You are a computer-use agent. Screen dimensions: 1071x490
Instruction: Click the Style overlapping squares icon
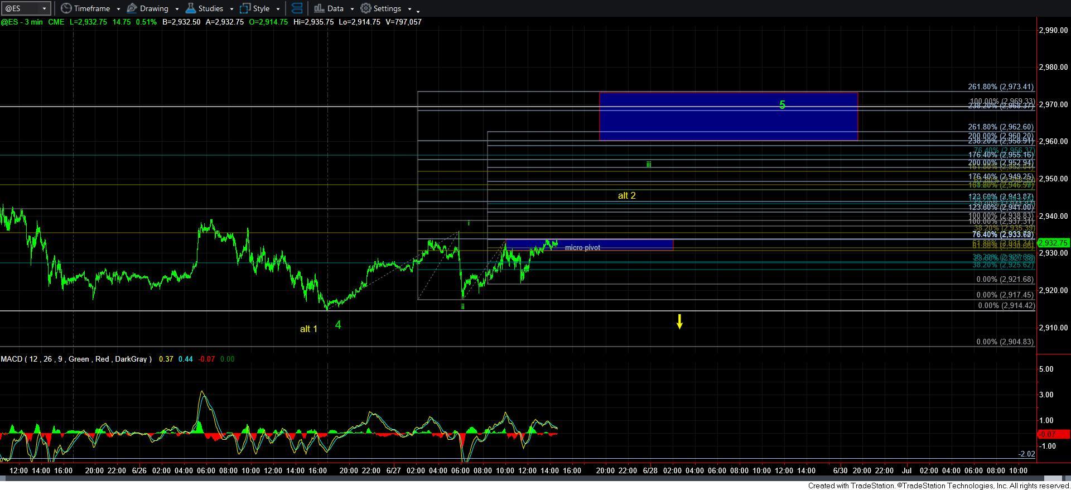(245, 8)
